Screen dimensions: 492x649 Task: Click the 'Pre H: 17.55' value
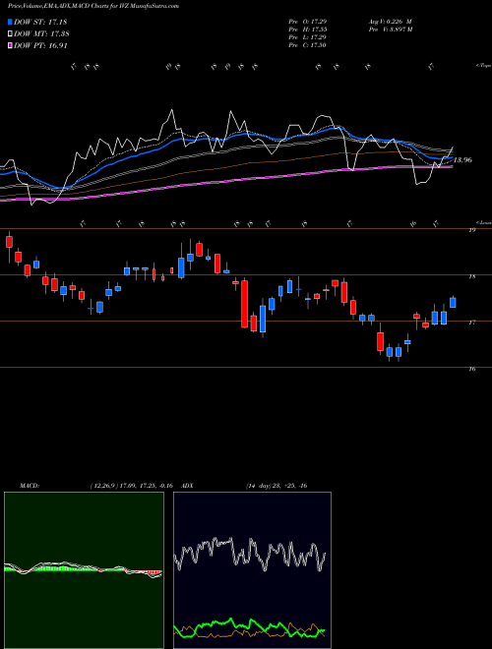308,29
